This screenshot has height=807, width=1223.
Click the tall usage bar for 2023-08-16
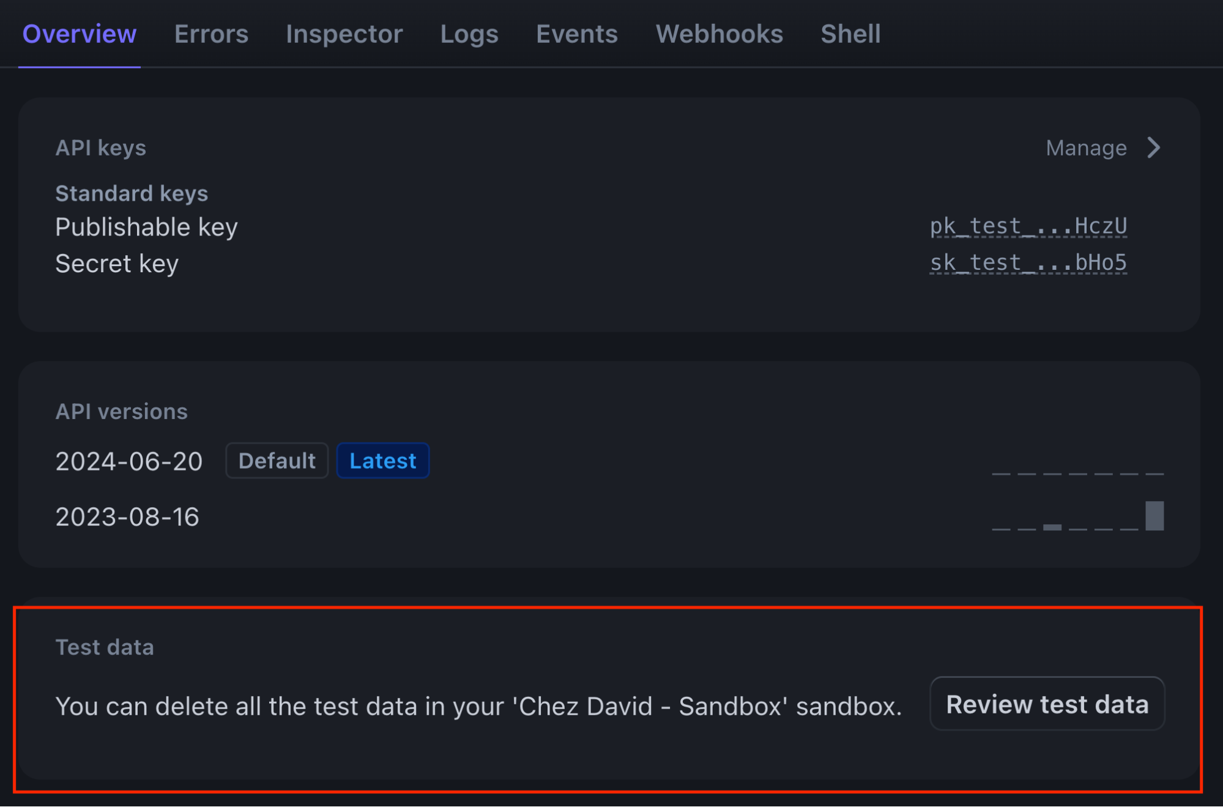(x=1154, y=516)
